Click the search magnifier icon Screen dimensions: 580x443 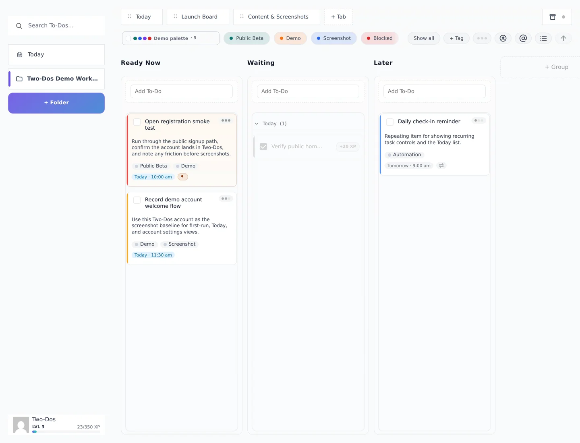click(x=19, y=26)
